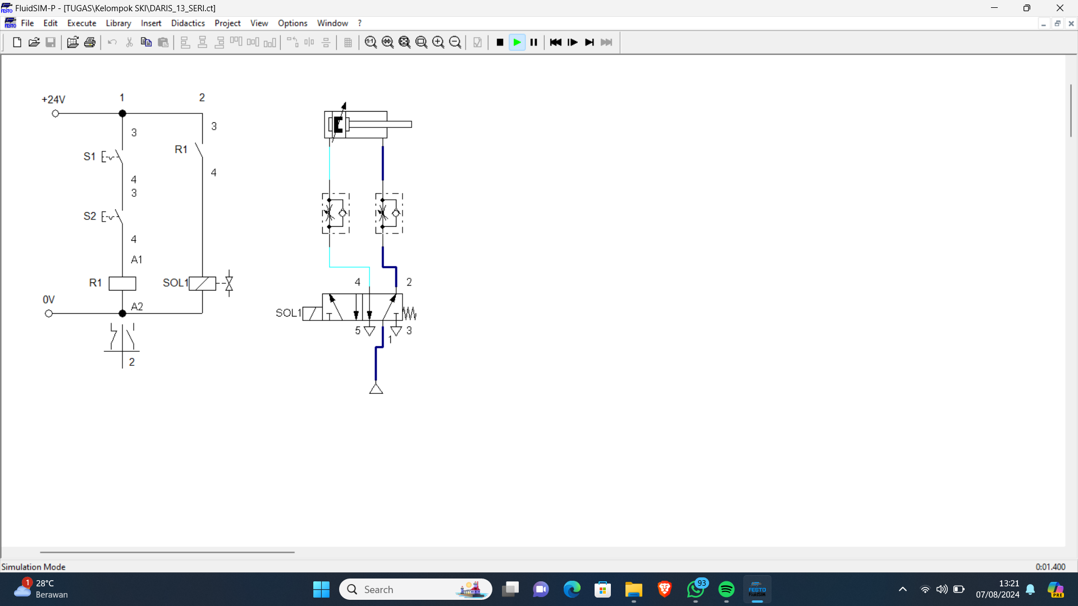The image size is (1078, 606).
Task: Click the single step simulation icon
Action: [573, 43]
